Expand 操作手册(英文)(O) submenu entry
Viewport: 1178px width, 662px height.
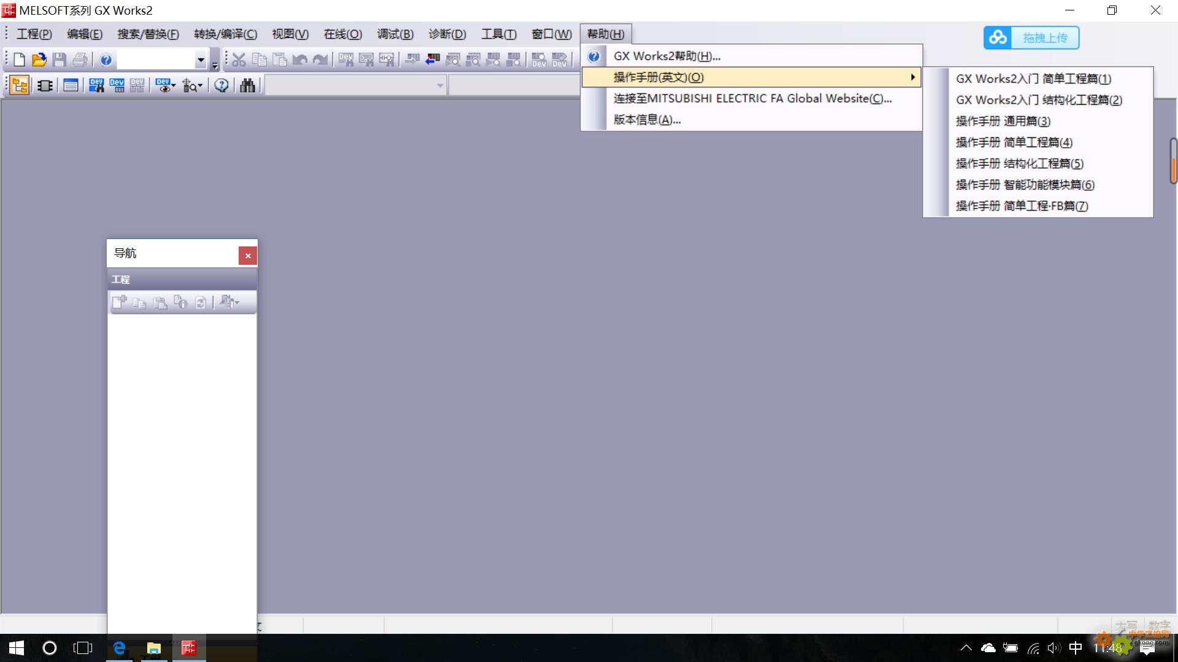coord(752,77)
